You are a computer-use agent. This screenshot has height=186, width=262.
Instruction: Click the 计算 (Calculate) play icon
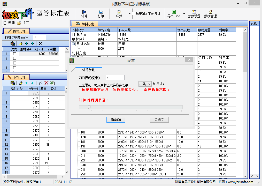(84, 12)
